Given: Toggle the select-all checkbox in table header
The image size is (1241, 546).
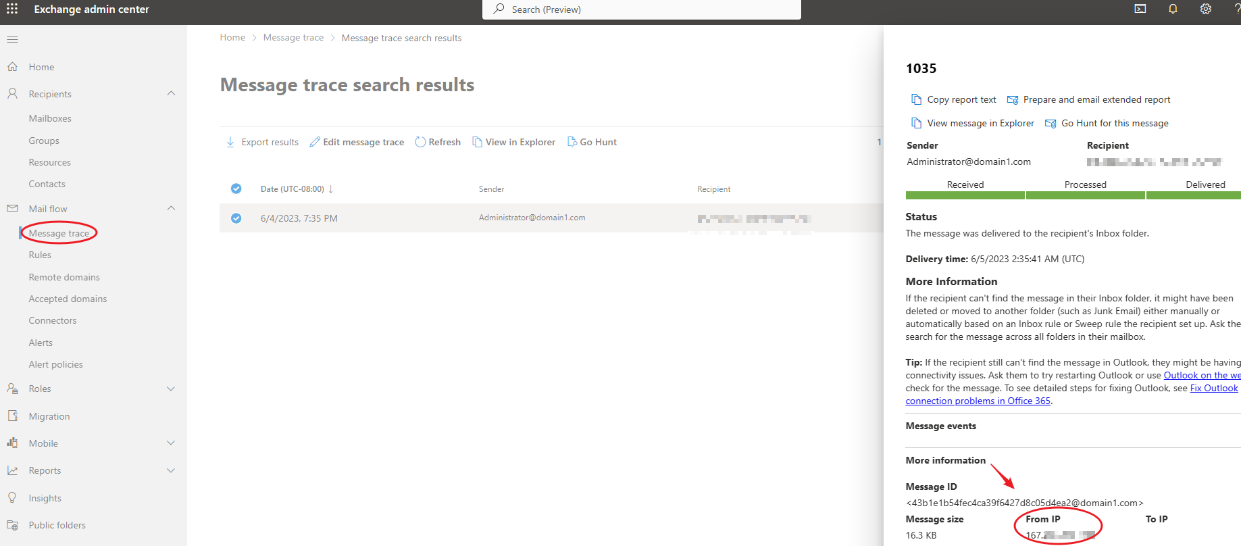Looking at the screenshot, I should click(236, 189).
